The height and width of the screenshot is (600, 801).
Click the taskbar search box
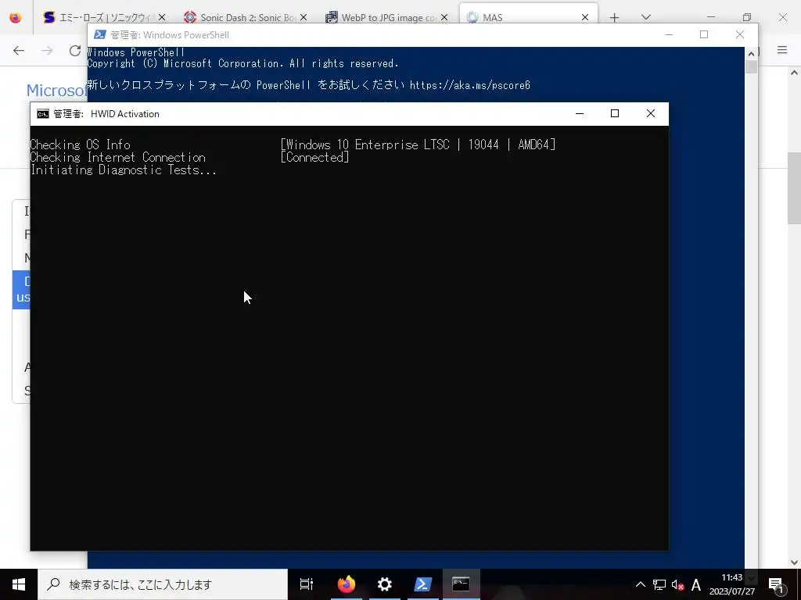163,584
